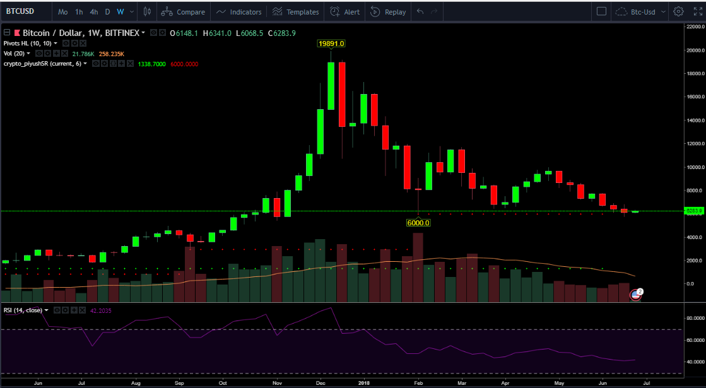Enter fullscreen mode with expand arrows icon
Viewport: 706px width, 388px height.
pos(697,12)
